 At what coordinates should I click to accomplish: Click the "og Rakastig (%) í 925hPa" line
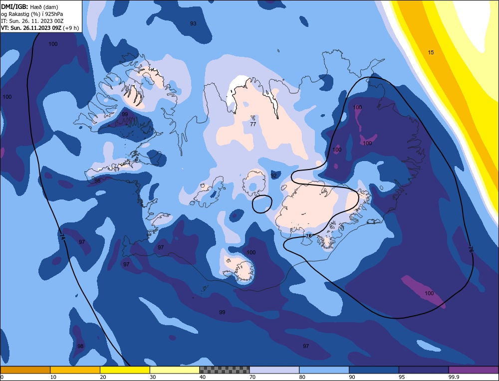point(32,14)
